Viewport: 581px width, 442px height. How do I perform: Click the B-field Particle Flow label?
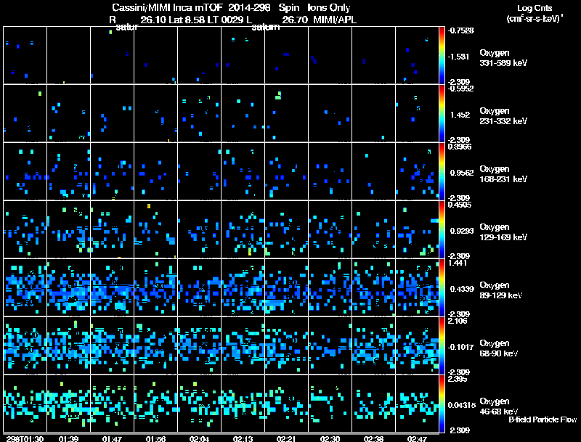(542, 420)
